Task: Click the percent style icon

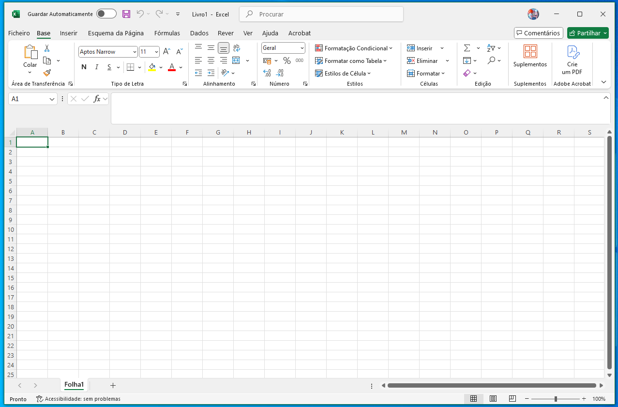Action: point(286,60)
